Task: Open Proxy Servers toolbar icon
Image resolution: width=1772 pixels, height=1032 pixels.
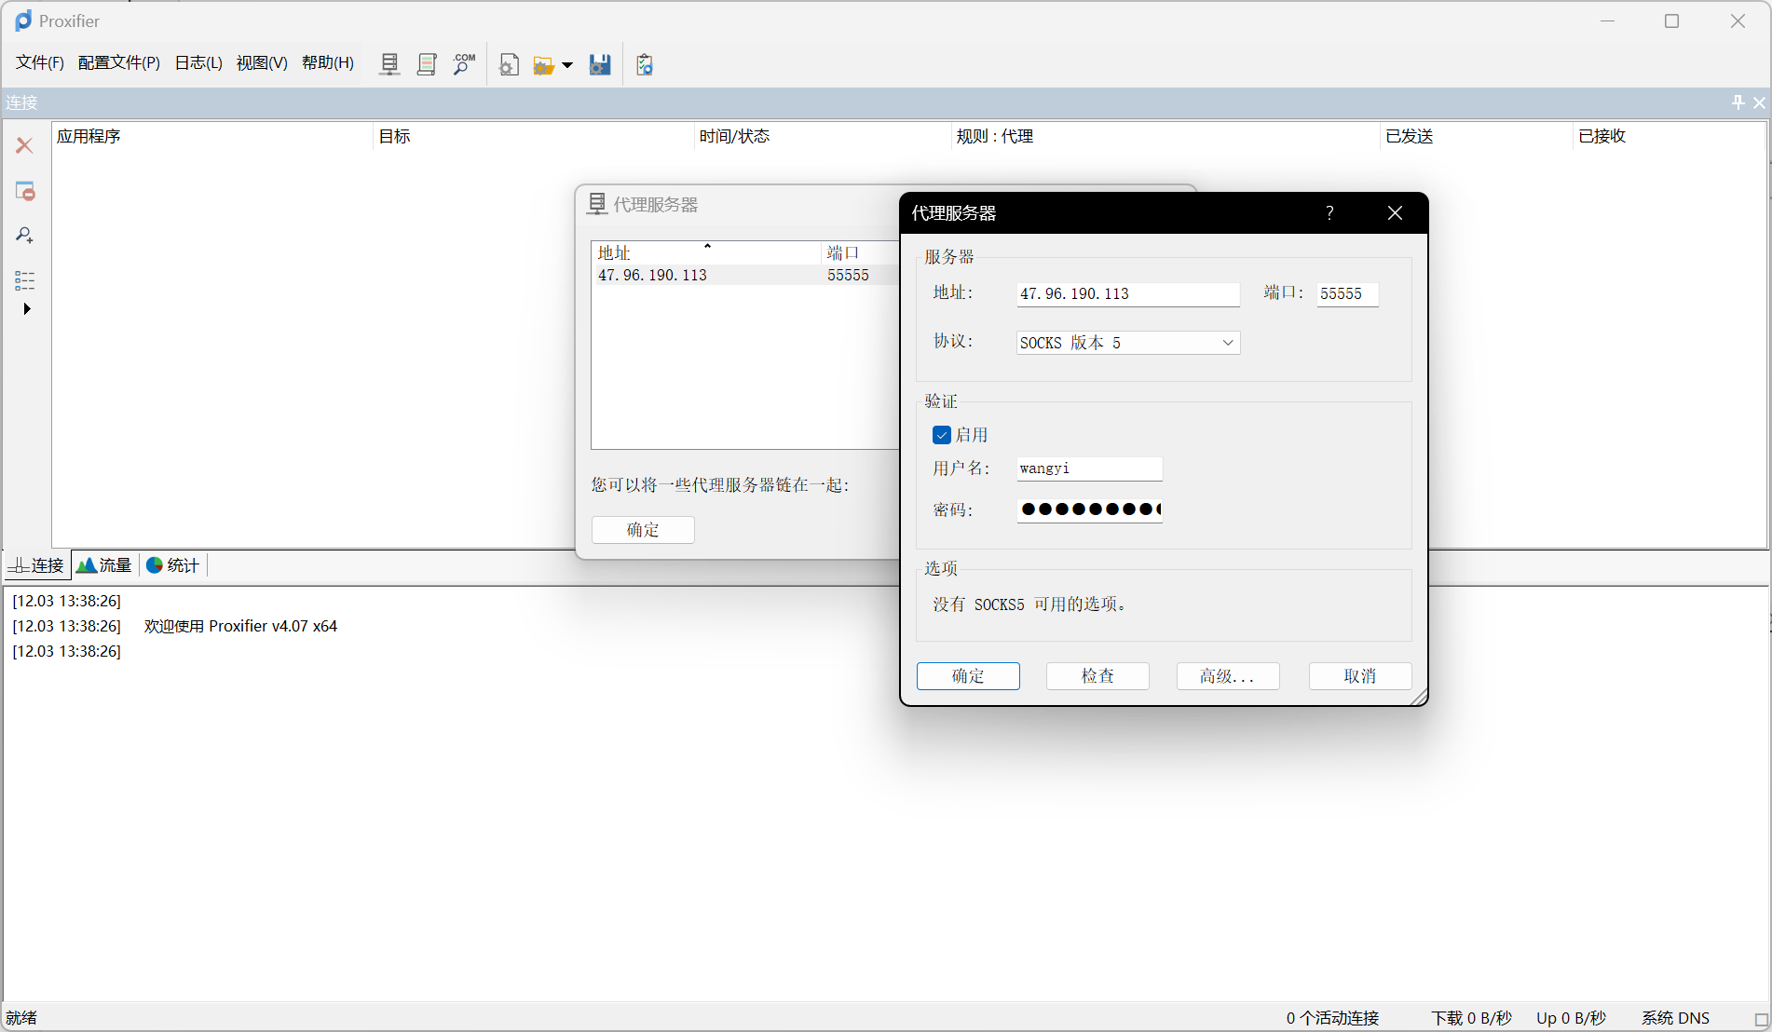Action: point(389,64)
